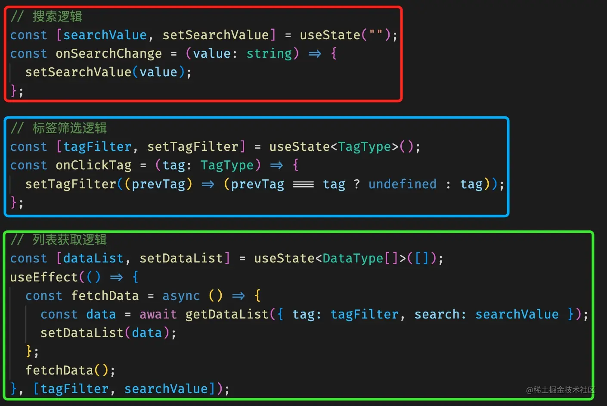Click 'TagType' inside the useState generic
The width and height of the screenshot is (607, 406).
point(365,147)
